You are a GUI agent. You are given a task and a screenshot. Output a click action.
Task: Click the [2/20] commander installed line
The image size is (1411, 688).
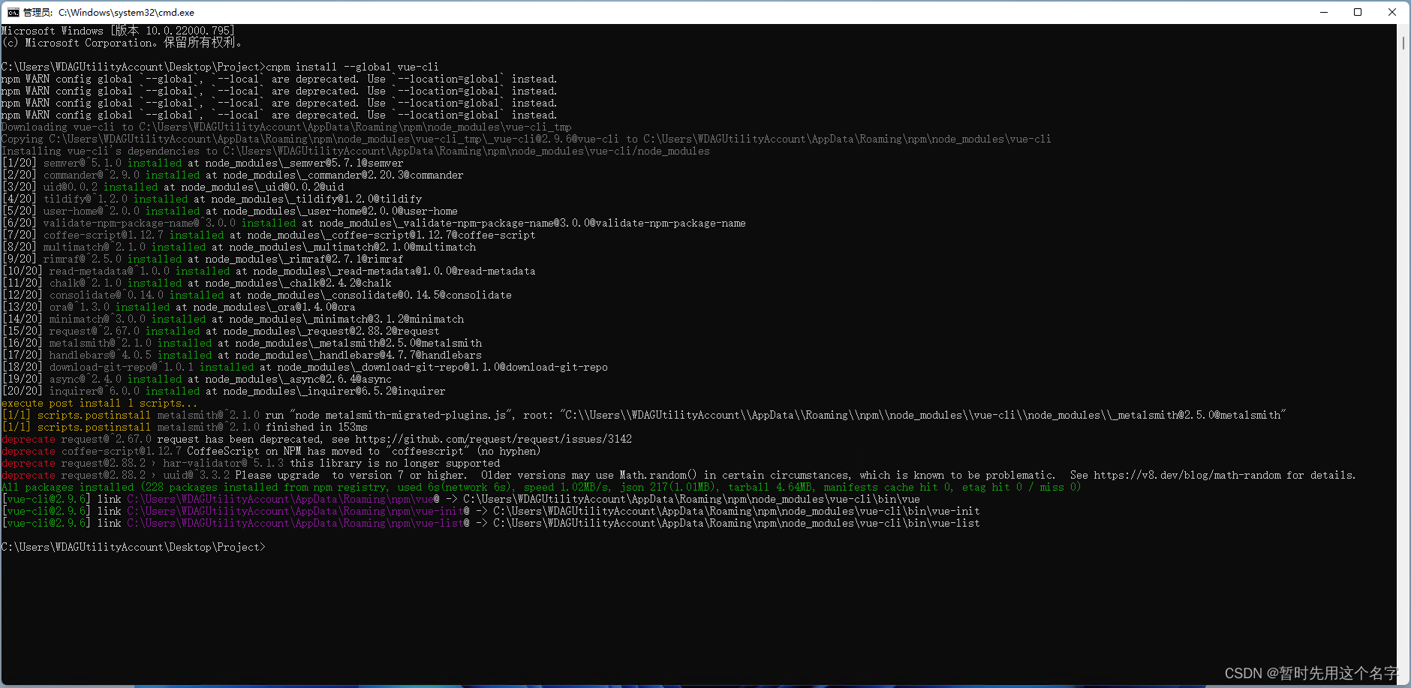pos(232,175)
